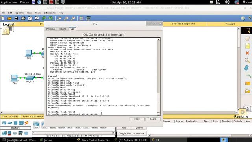Click the Realtime mode tab
The image size is (252, 142).
coord(241,116)
